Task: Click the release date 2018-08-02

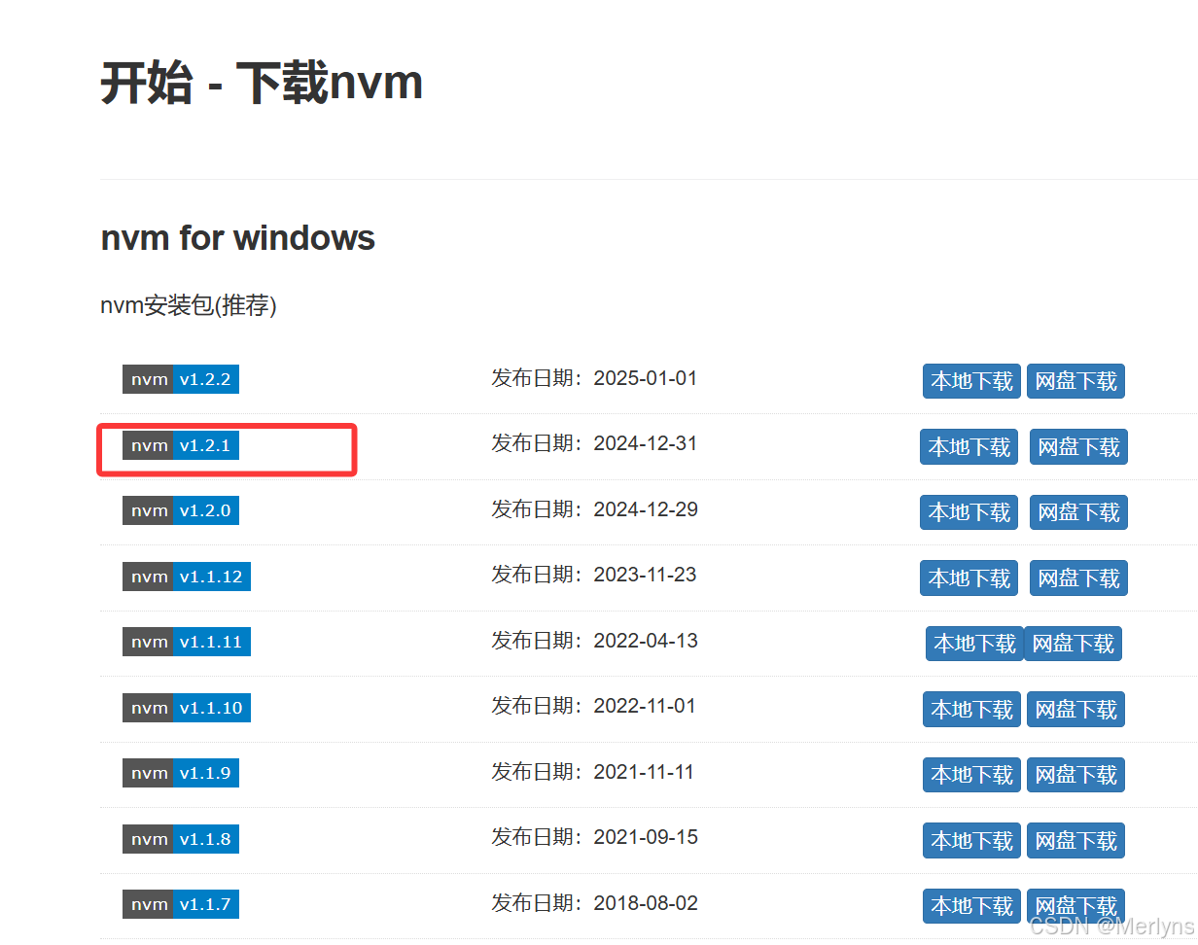Action: [646, 903]
